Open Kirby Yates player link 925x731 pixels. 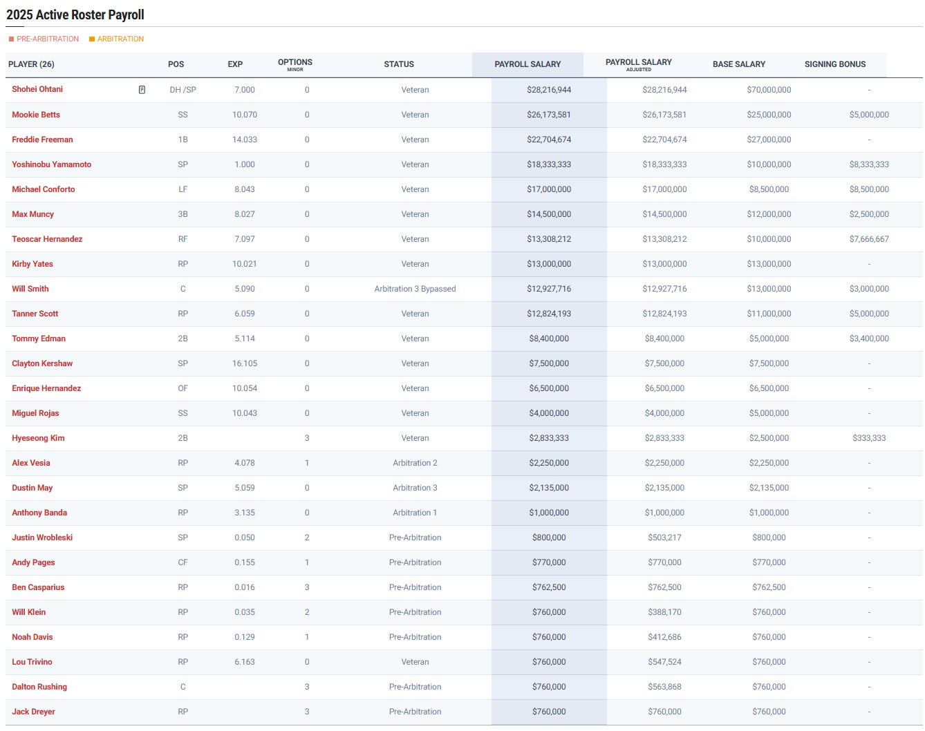point(32,264)
